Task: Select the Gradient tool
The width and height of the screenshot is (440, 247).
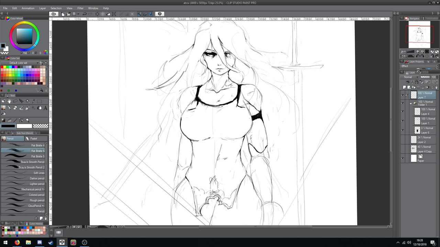Action: (3, 120)
